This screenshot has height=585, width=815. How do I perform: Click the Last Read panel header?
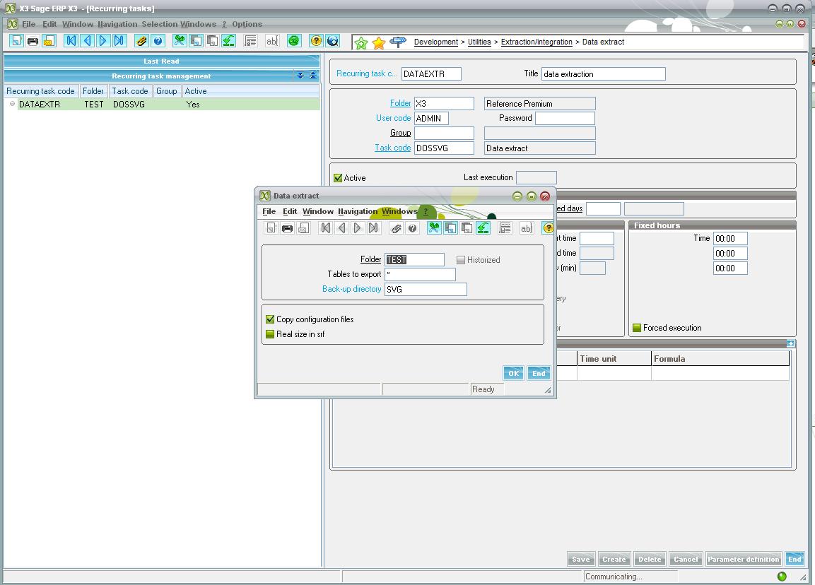coord(162,61)
